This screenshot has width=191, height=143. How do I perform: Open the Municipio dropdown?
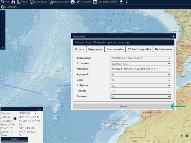click(141, 69)
